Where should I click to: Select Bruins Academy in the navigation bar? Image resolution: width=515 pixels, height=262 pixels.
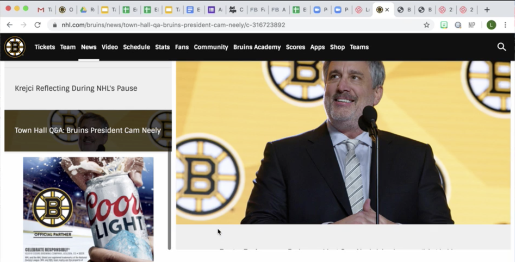257,47
